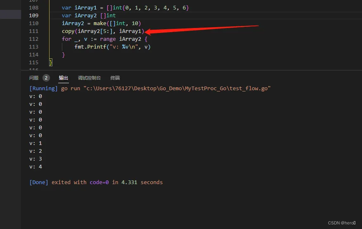Click the 'for' keyword on line 112

[x=66, y=39]
